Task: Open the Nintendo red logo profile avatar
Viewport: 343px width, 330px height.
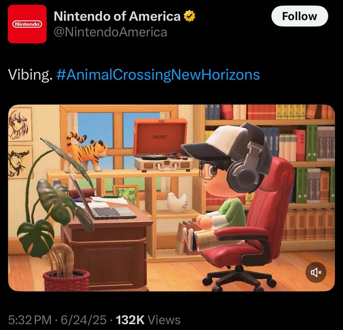Action: pos(27,24)
